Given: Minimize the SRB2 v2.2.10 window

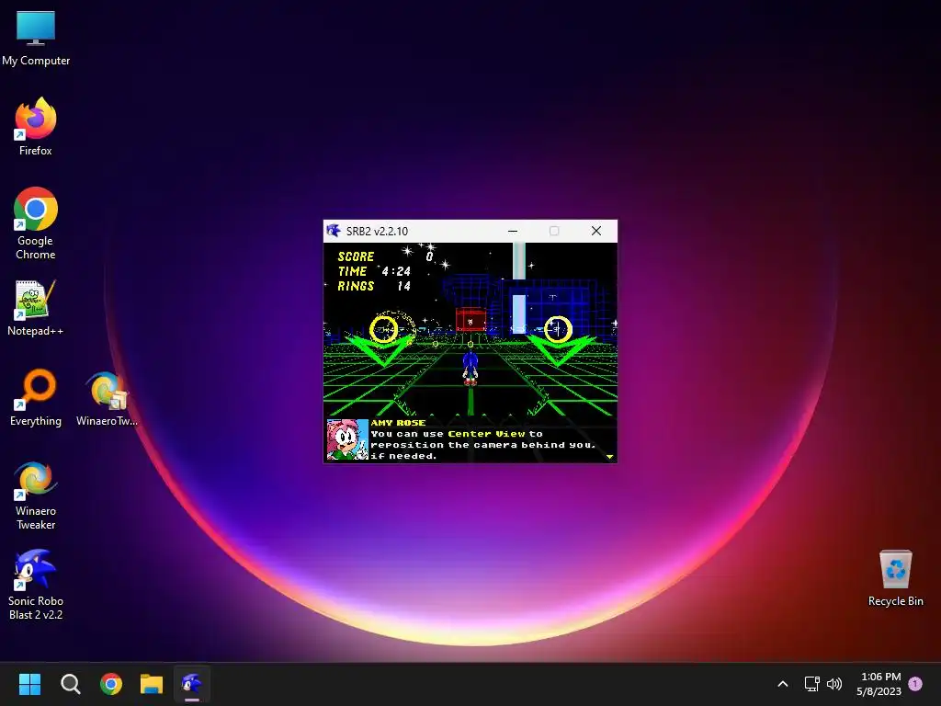Looking at the screenshot, I should point(513,231).
